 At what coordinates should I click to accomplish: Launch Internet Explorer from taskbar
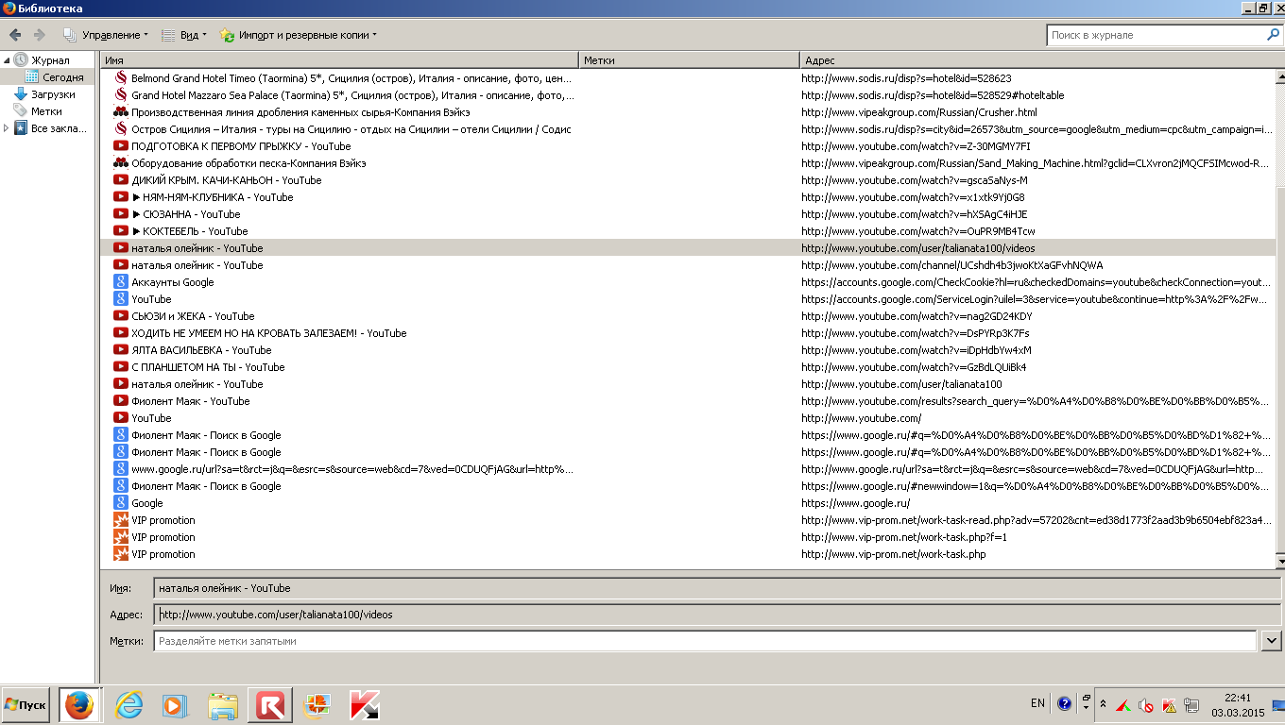(x=128, y=705)
